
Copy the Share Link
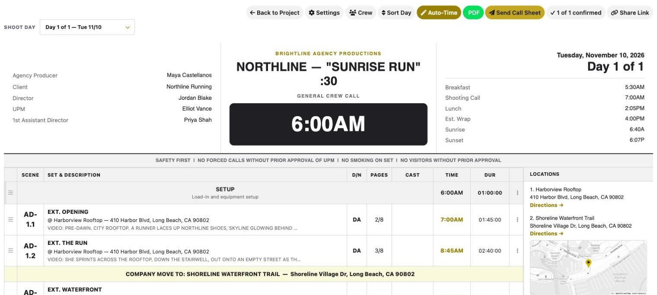[630, 13]
